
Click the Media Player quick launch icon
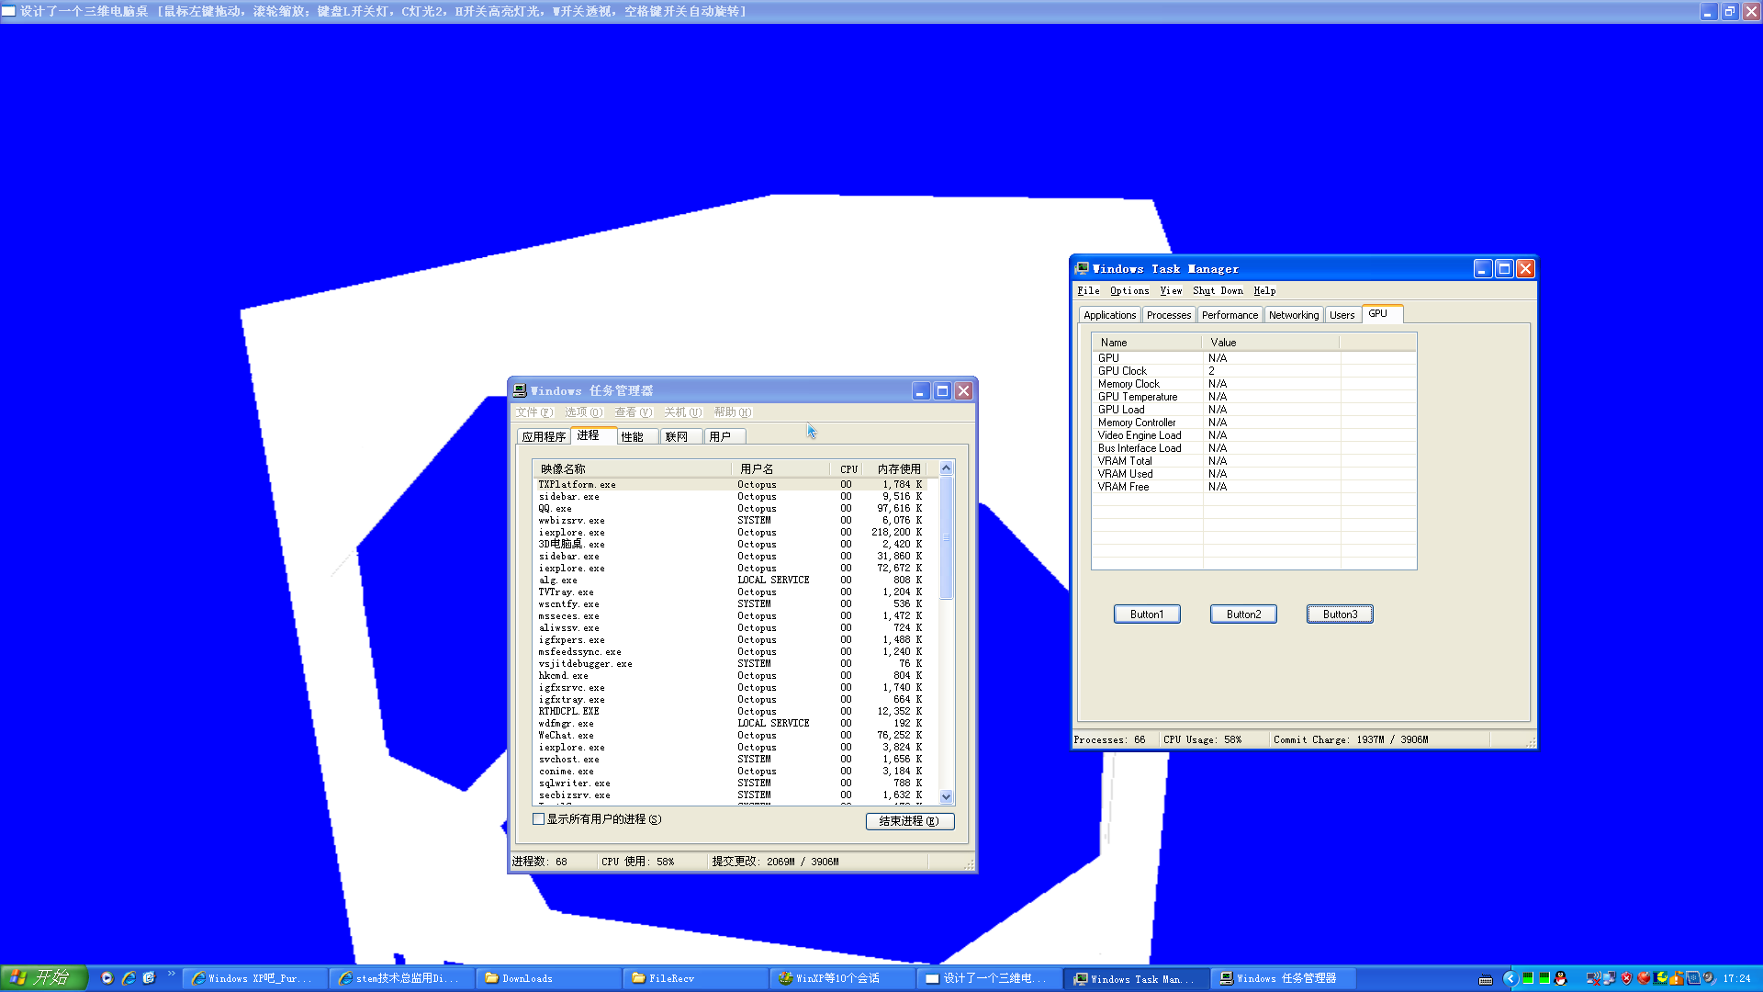click(107, 978)
